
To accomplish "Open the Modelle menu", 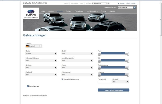I will click(x=60, y=11).
